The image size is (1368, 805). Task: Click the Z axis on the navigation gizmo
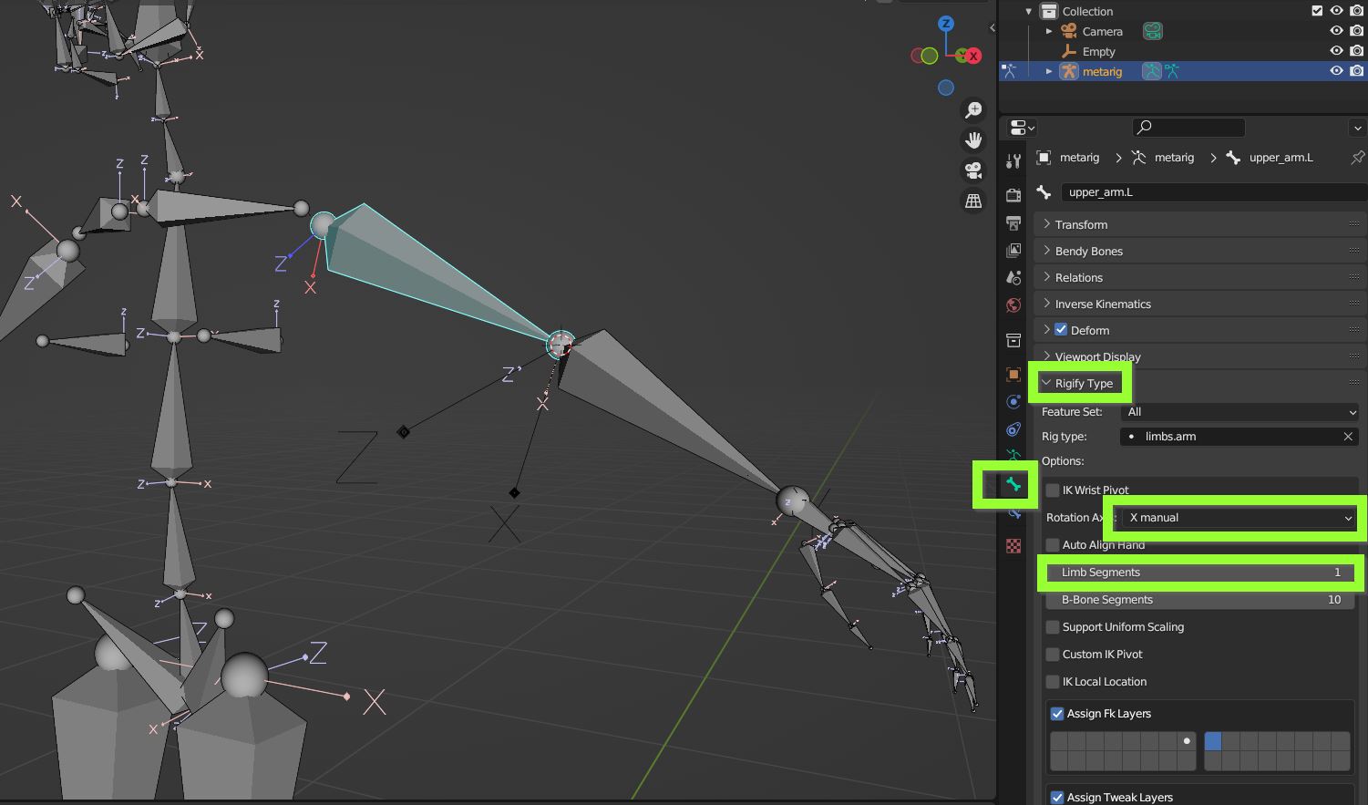[x=946, y=24]
